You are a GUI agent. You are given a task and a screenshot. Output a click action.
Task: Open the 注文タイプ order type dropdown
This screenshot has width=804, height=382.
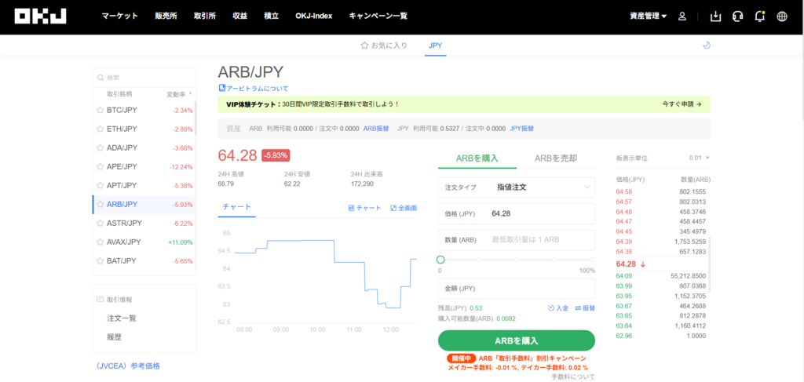click(516, 187)
